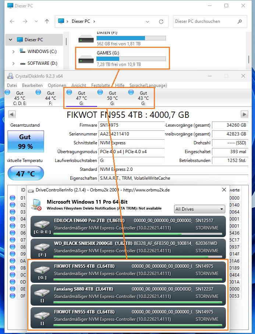Click Dieser PC breadcrumb in address bar
255x334 pixels.
pos(81,21)
